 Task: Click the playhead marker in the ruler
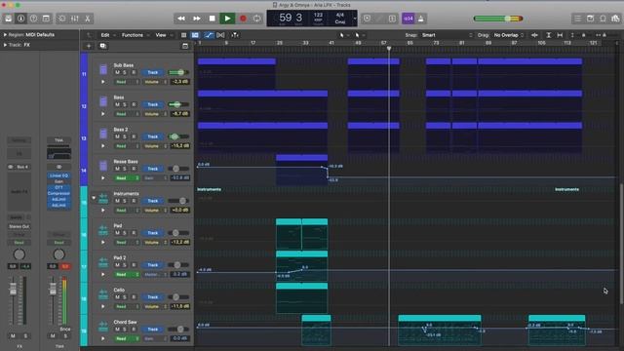pyautogui.click(x=389, y=48)
